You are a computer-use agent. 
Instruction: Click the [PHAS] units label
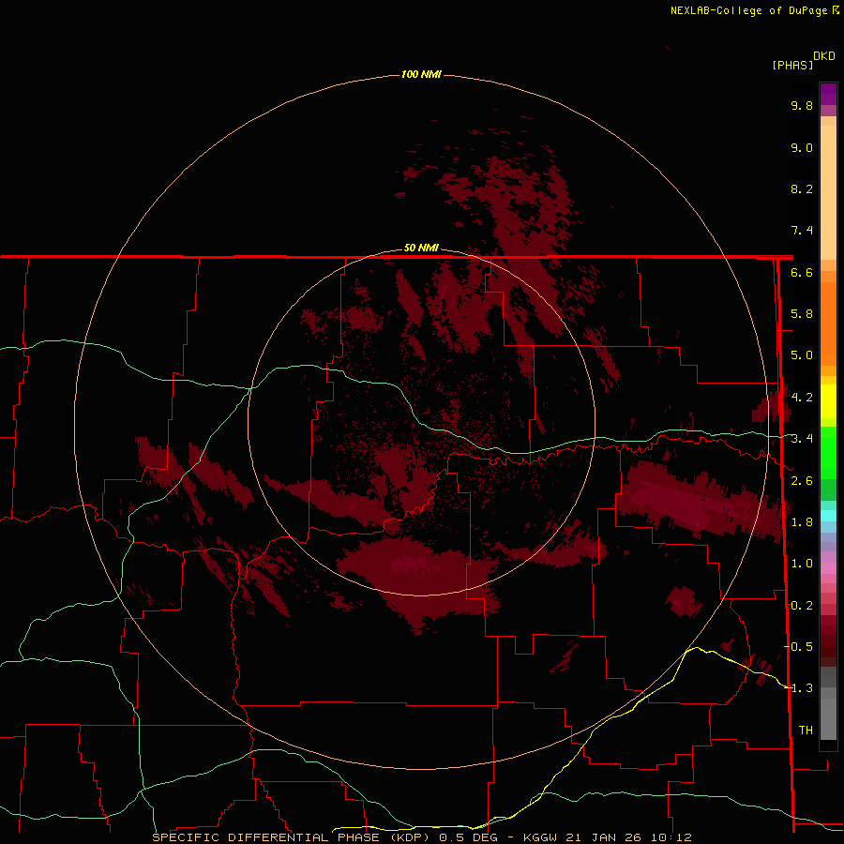tap(792, 65)
